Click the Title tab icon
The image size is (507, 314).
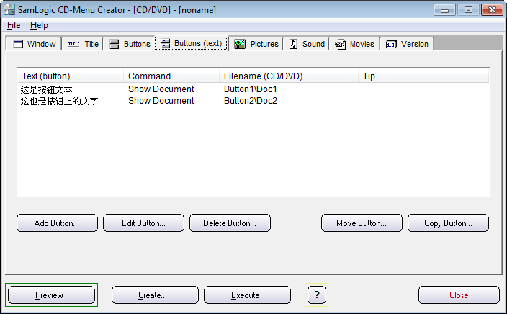(x=73, y=44)
